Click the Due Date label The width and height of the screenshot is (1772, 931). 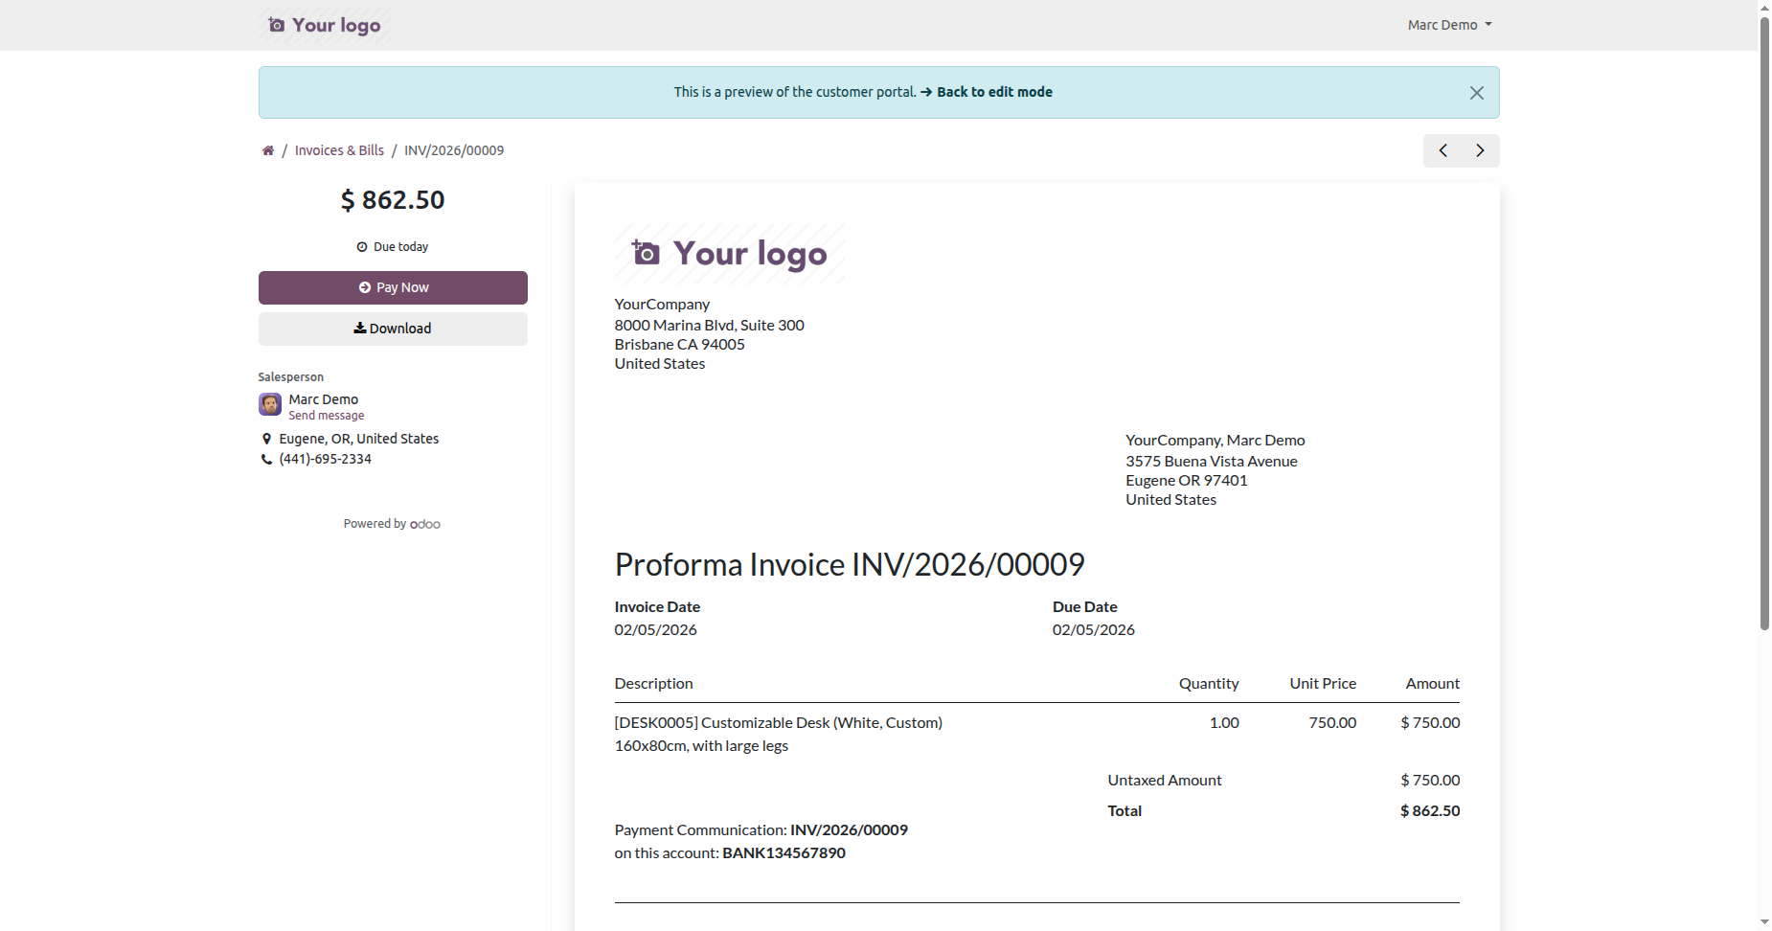pos(1085,607)
